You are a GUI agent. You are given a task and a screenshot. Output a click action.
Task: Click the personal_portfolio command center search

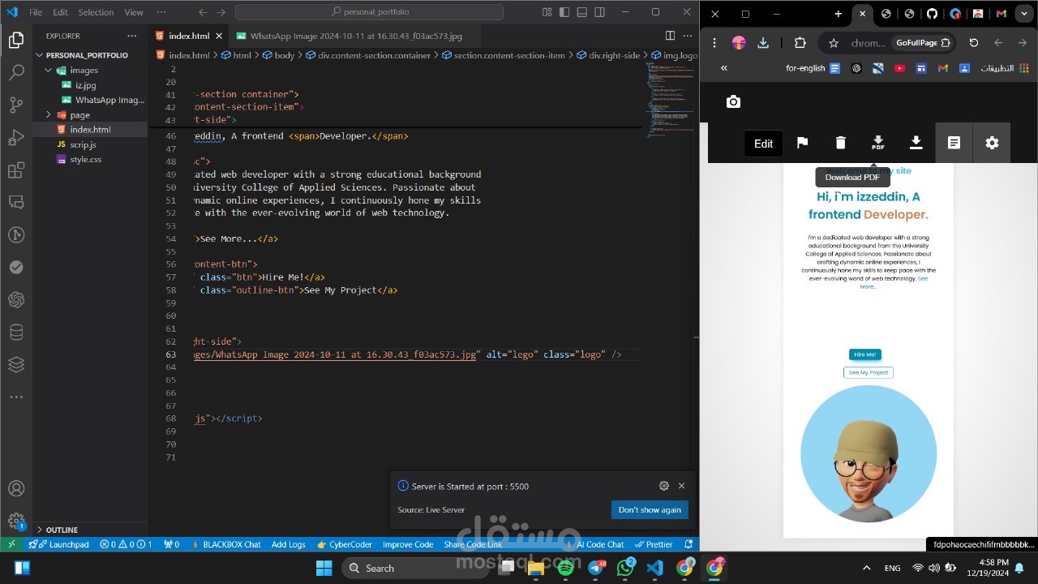[369, 12]
